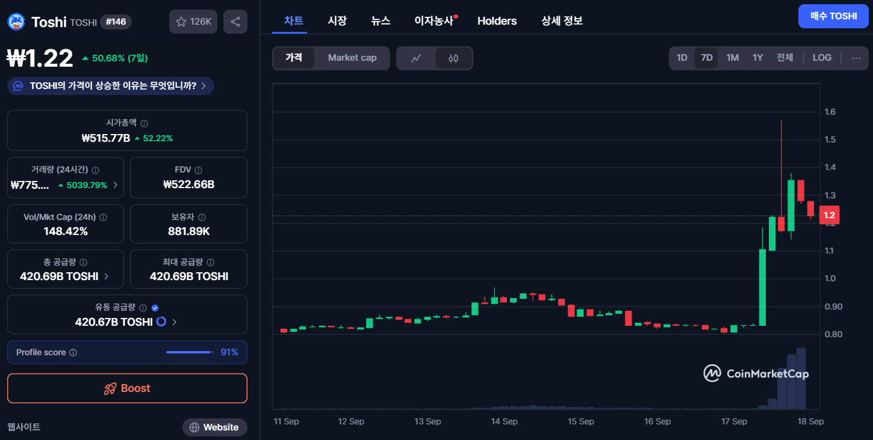Click the tallest green candle on 17 Sep
Screen dimensions: 873x440
point(762,287)
